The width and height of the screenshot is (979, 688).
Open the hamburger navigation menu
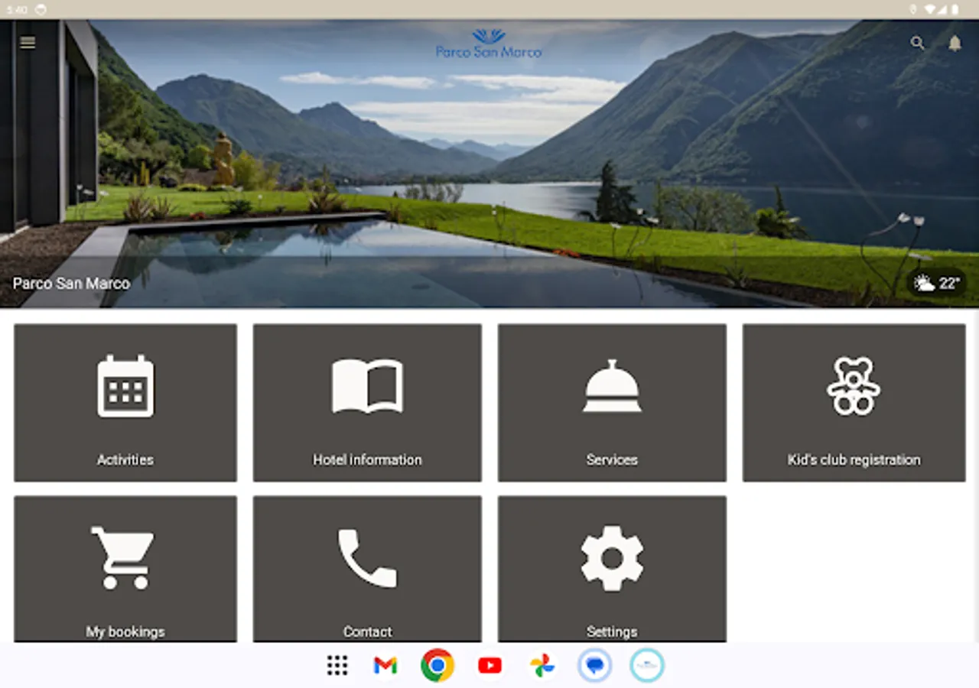[28, 43]
